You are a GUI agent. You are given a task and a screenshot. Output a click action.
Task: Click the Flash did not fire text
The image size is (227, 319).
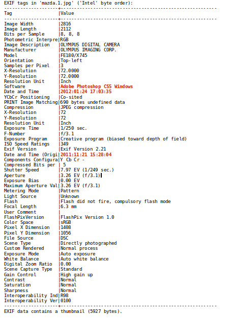(86, 201)
